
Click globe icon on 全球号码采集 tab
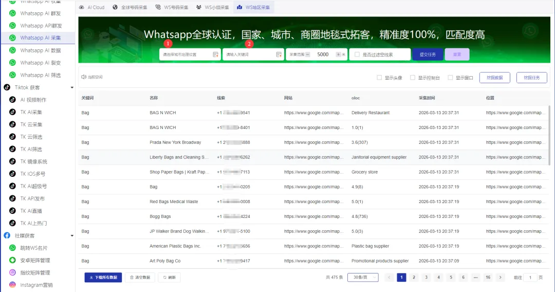click(115, 7)
